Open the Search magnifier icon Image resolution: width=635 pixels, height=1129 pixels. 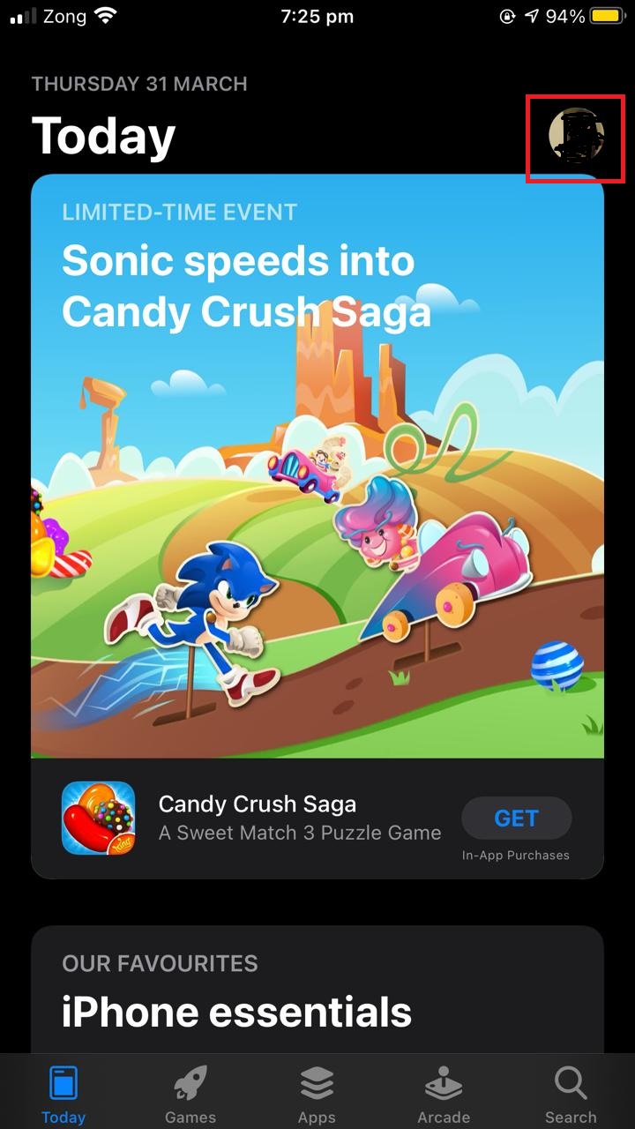click(571, 1083)
